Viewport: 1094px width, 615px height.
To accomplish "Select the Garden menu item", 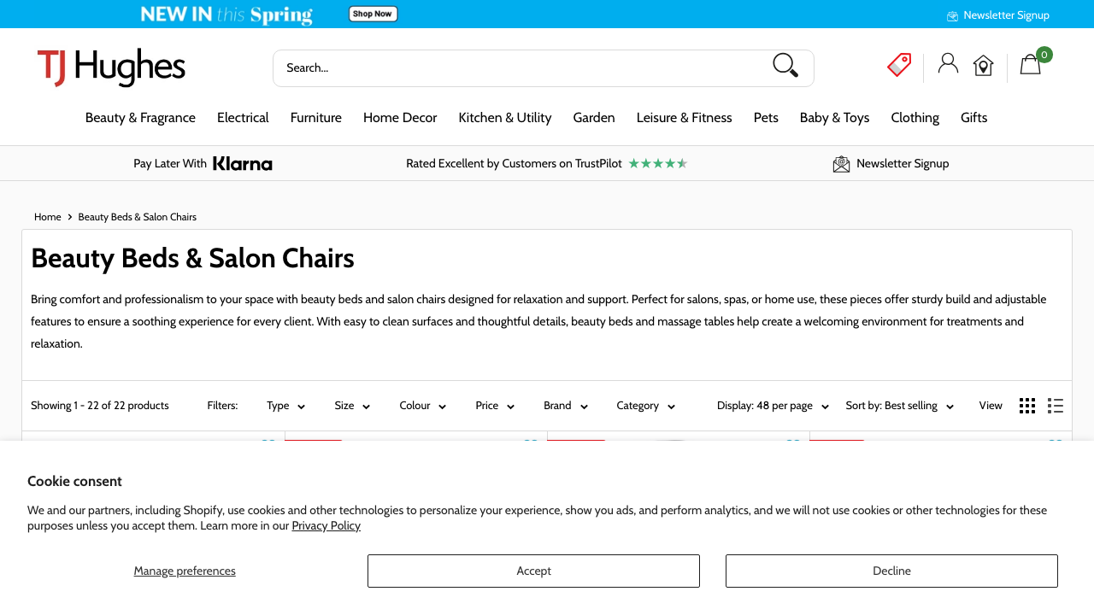I will tap(594, 118).
